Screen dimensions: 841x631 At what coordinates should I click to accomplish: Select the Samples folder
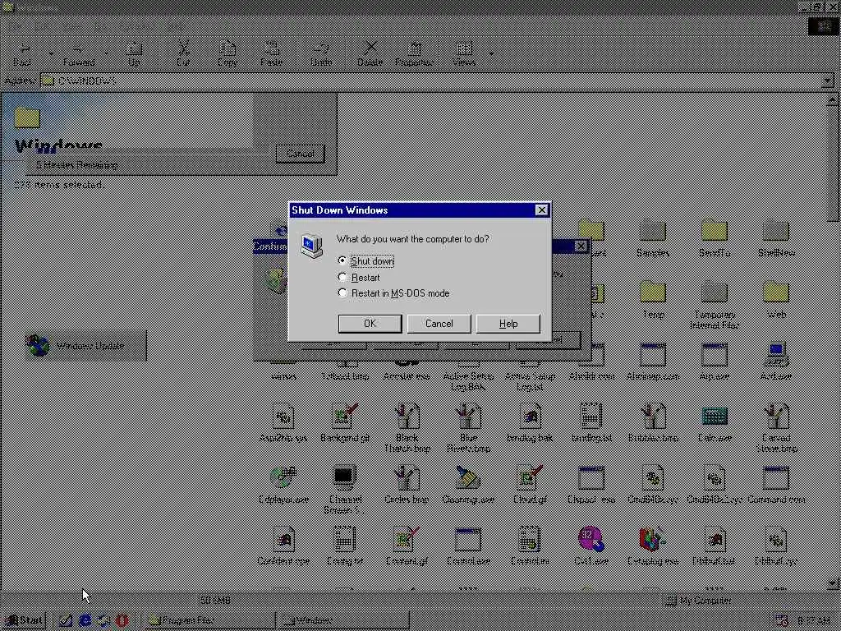point(653,239)
